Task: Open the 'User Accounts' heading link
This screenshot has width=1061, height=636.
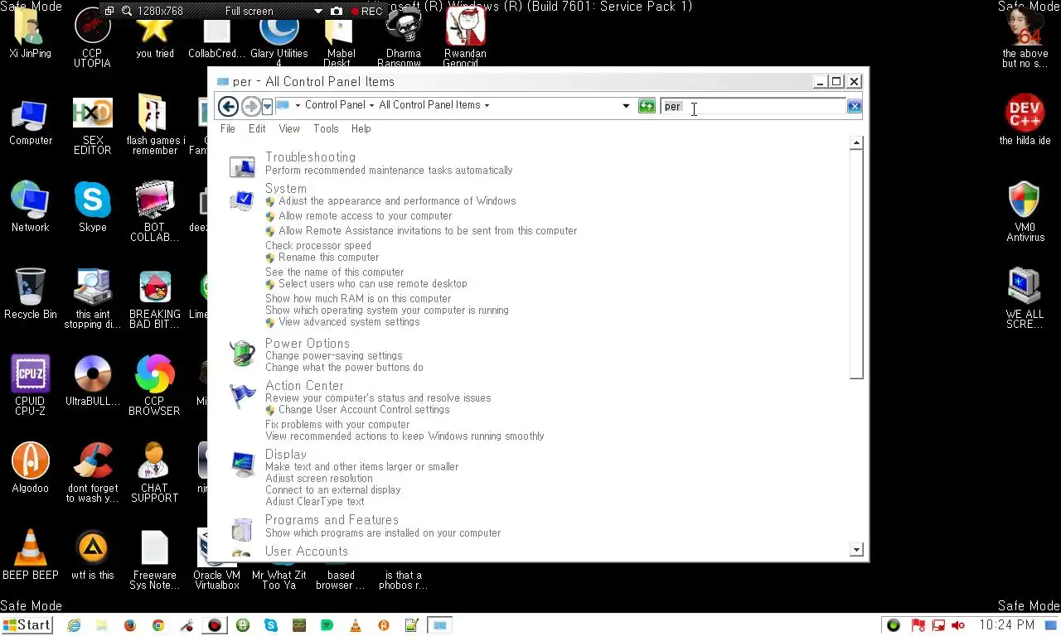Action: coord(307,552)
